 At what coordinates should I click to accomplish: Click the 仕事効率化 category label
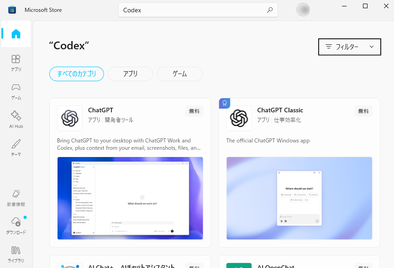pyautogui.click(x=287, y=120)
